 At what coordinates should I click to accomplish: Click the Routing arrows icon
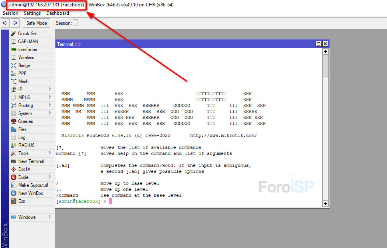(x=14, y=105)
